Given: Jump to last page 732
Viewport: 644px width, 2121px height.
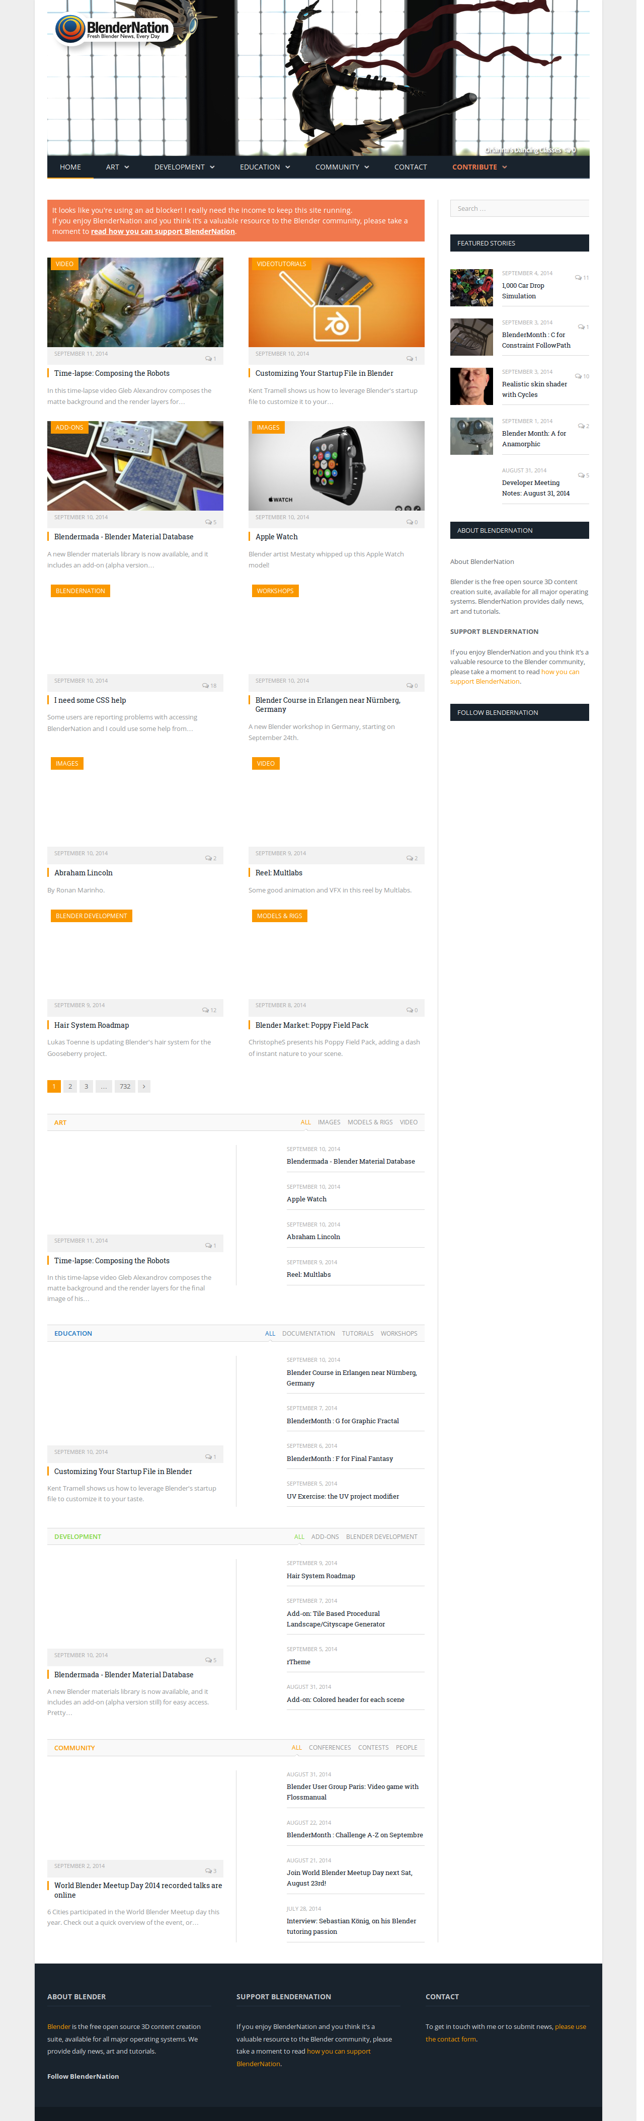Looking at the screenshot, I should (x=126, y=1087).
